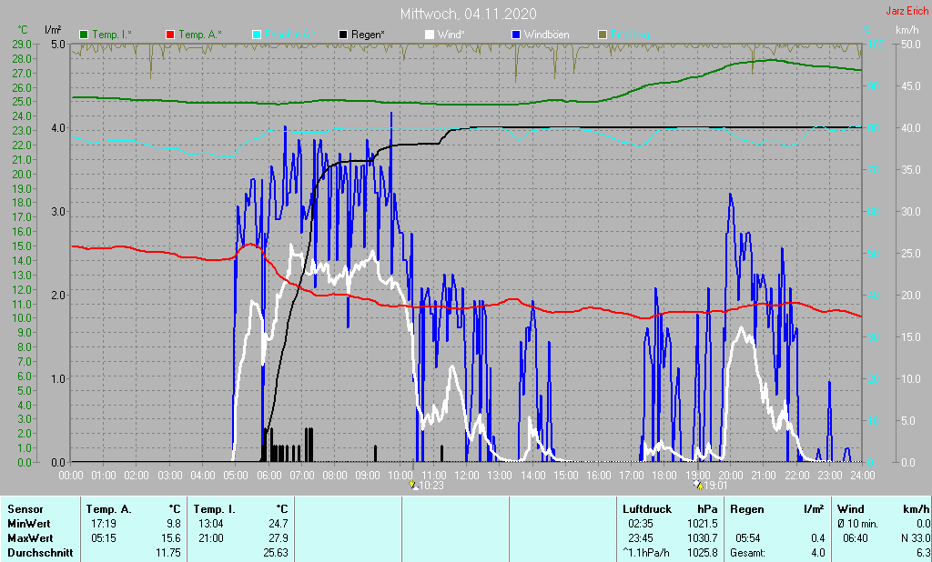Click the blue Windböen legend square

click(x=515, y=35)
